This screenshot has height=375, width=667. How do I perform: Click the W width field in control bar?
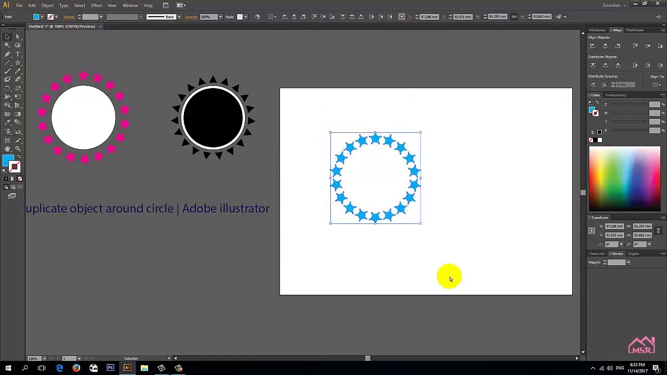tap(498, 17)
